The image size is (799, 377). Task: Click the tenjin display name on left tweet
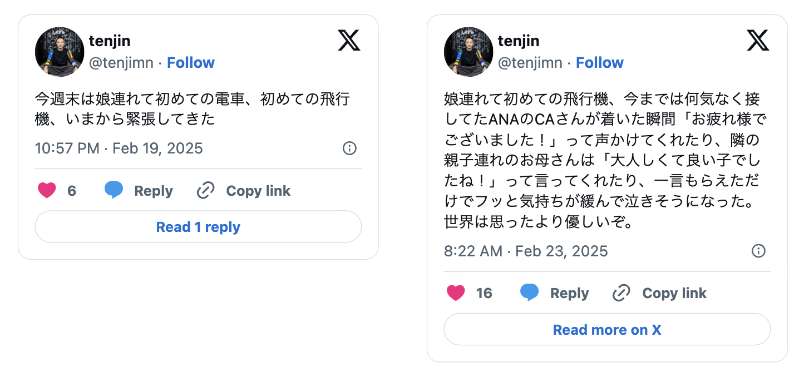(x=110, y=41)
